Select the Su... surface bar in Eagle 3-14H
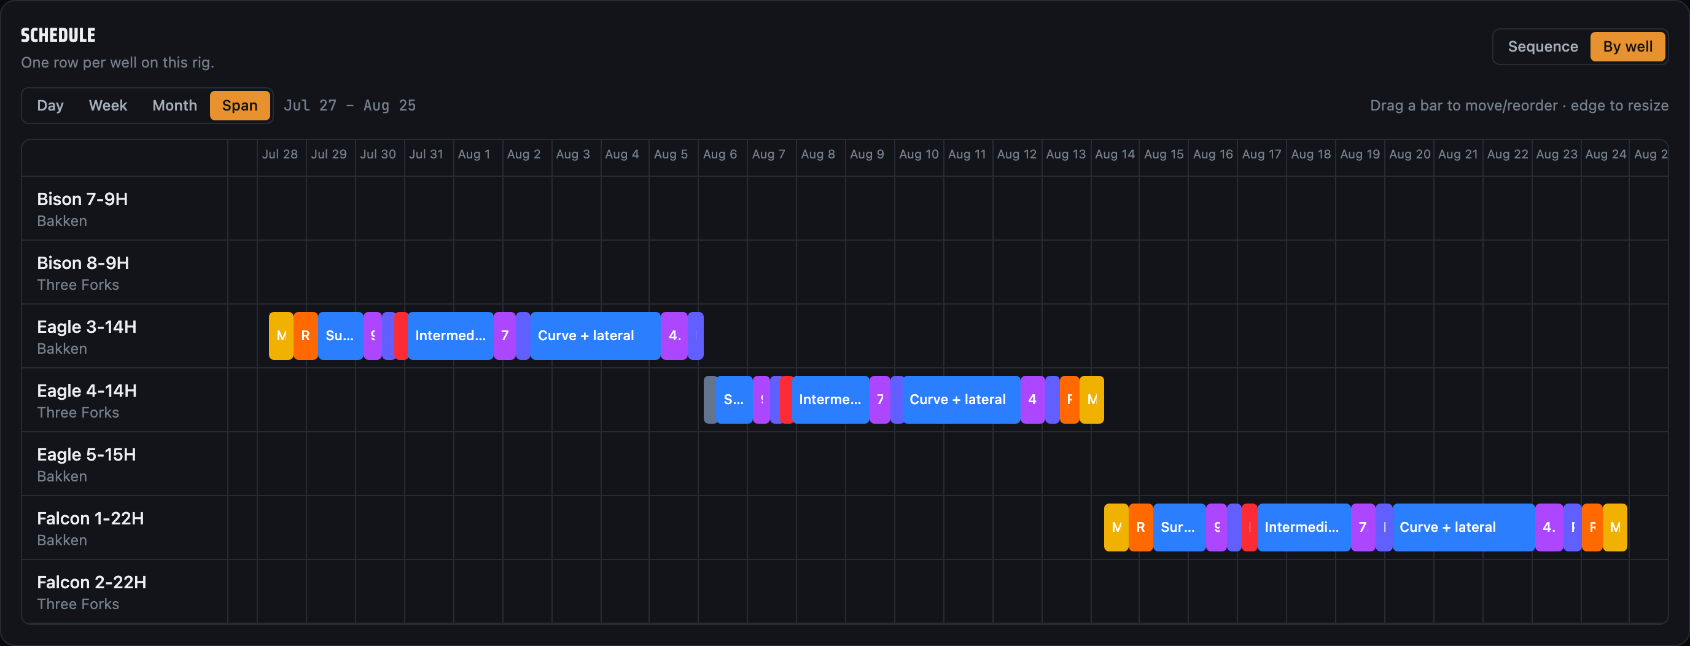This screenshot has height=646, width=1690. click(340, 336)
